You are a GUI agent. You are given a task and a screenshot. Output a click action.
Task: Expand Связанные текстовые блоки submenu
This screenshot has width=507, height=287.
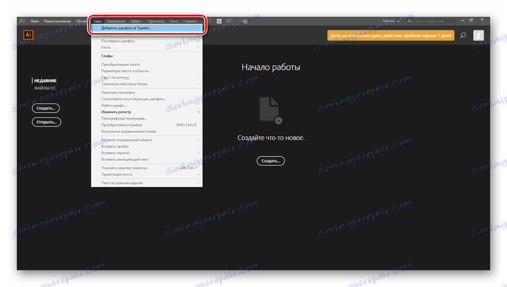click(x=147, y=84)
